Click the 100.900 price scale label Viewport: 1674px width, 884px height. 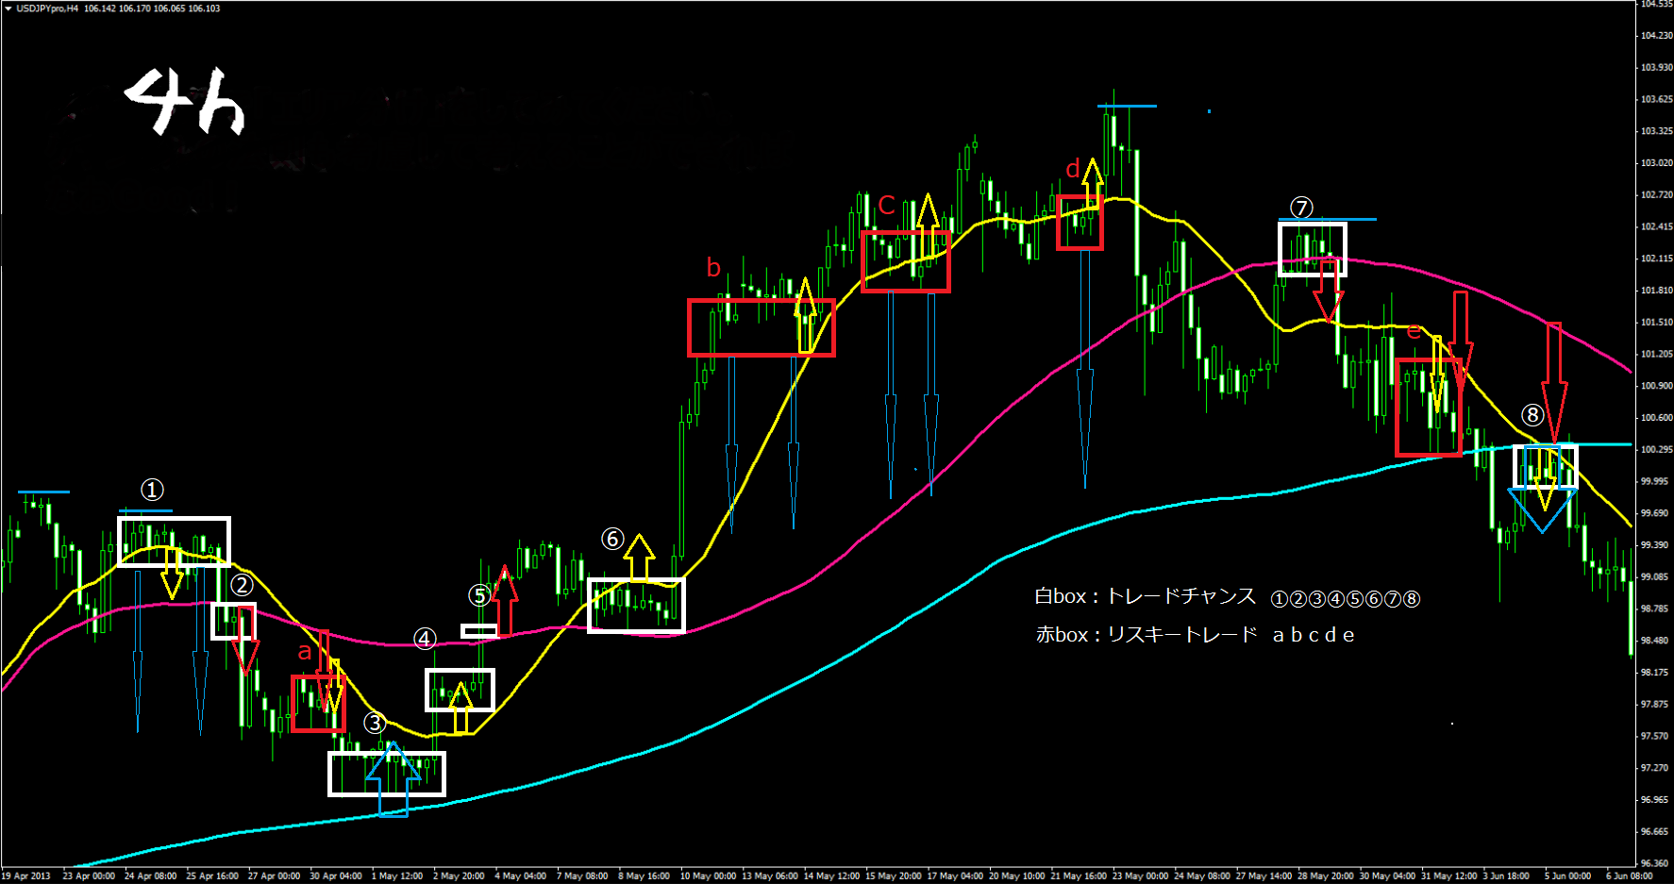click(x=1656, y=386)
